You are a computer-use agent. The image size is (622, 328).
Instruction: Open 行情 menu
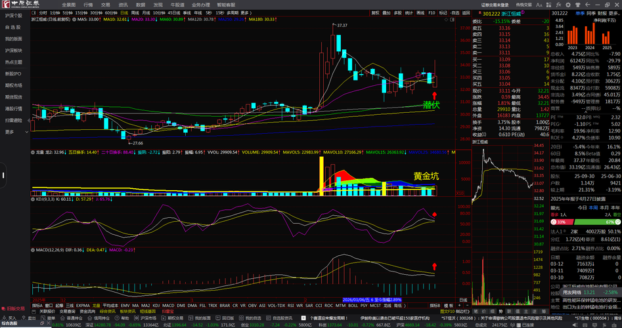click(x=89, y=5)
